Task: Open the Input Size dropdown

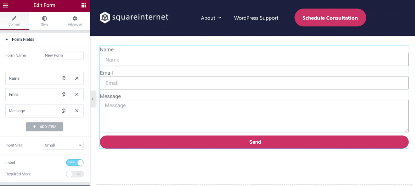Action: [63, 145]
